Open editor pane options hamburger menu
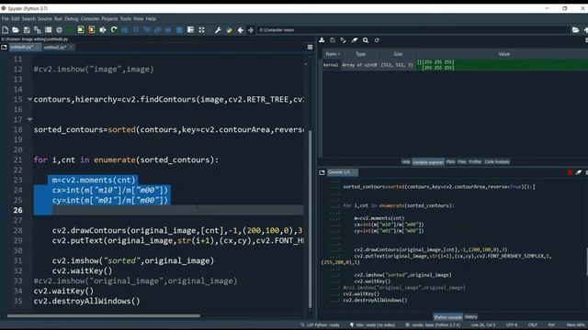588x330 pixels. point(311,47)
